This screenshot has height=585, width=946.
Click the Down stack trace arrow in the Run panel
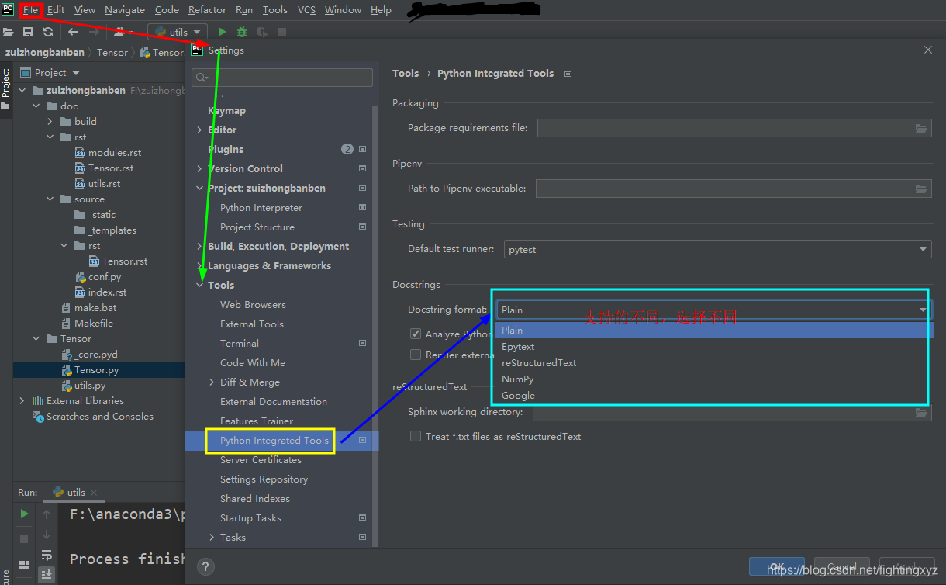[47, 535]
